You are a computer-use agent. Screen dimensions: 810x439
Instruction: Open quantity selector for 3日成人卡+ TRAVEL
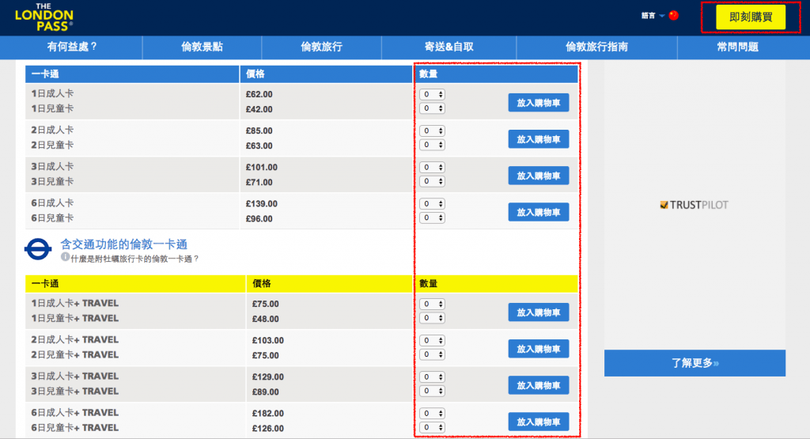coord(432,377)
